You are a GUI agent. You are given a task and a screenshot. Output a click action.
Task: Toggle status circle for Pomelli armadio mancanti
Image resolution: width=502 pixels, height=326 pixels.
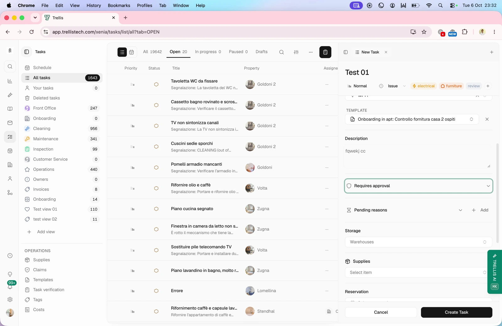pos(156,167)
